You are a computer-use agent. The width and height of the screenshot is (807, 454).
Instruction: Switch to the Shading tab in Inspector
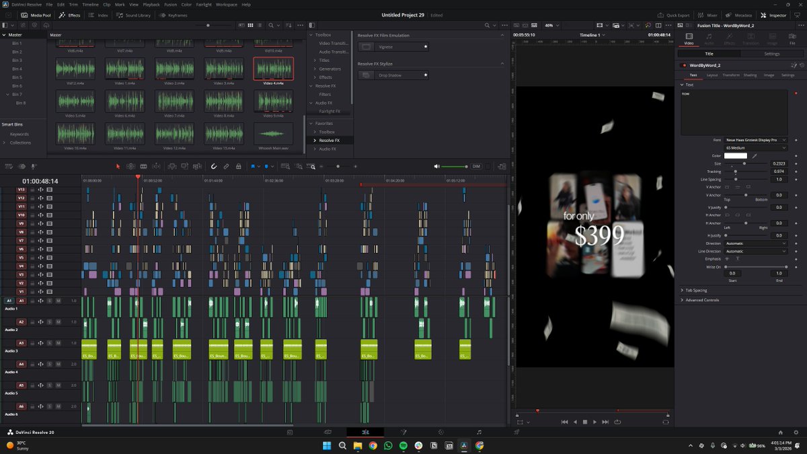(750, 75)
